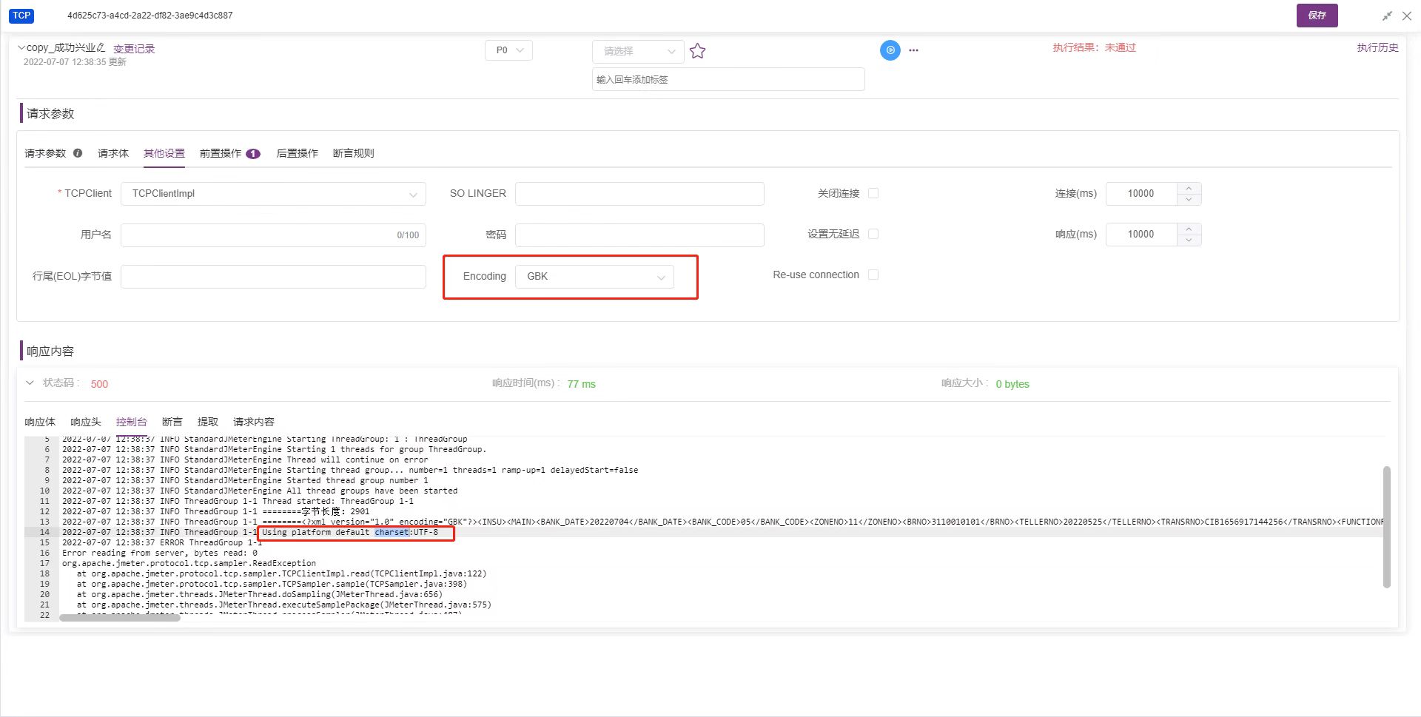Collapse the response status chevron beside 状态码
Screen dimensions: 1421x717
pos(30,383)
